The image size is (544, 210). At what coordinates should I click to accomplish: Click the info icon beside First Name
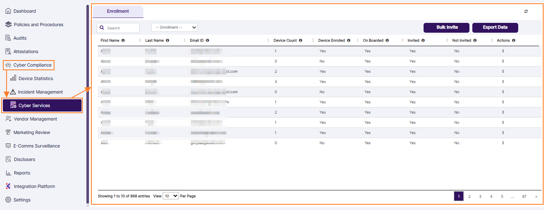coord(123,40)
